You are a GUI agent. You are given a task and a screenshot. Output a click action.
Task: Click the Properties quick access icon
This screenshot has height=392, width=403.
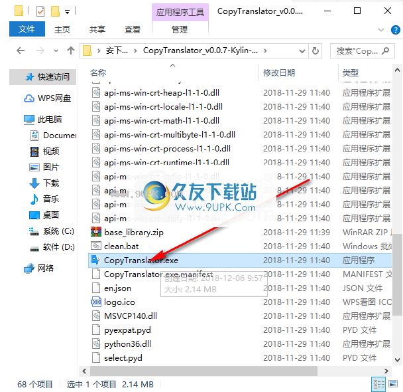40,11
